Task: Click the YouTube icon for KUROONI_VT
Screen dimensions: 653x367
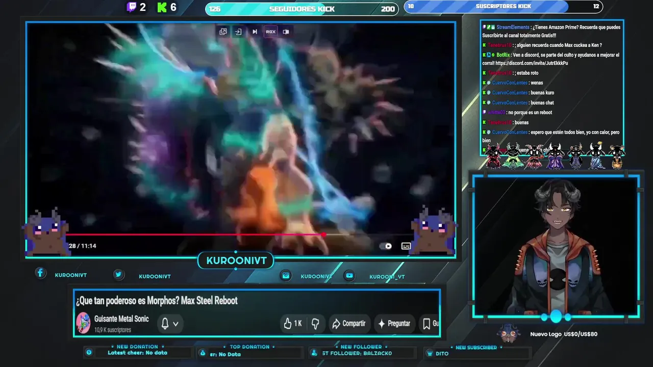Action: (349, 275)
